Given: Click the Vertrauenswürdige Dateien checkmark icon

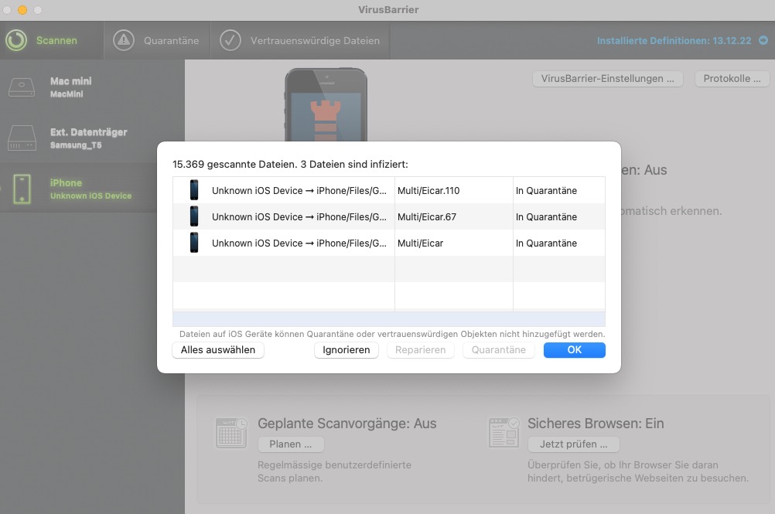Looking at the screenshot, I should pyautogui.click(x=230, y=40).
